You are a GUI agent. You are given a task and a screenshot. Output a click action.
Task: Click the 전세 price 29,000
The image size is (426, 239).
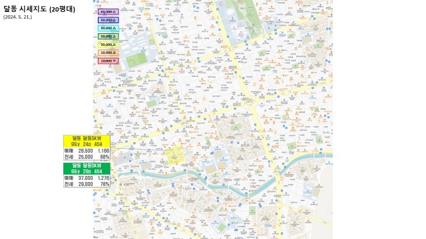click(86, 184)
